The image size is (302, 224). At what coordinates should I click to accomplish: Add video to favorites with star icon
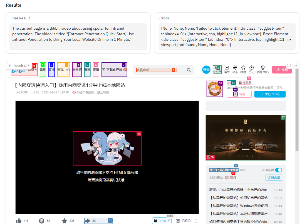click(x=64, y=221)
